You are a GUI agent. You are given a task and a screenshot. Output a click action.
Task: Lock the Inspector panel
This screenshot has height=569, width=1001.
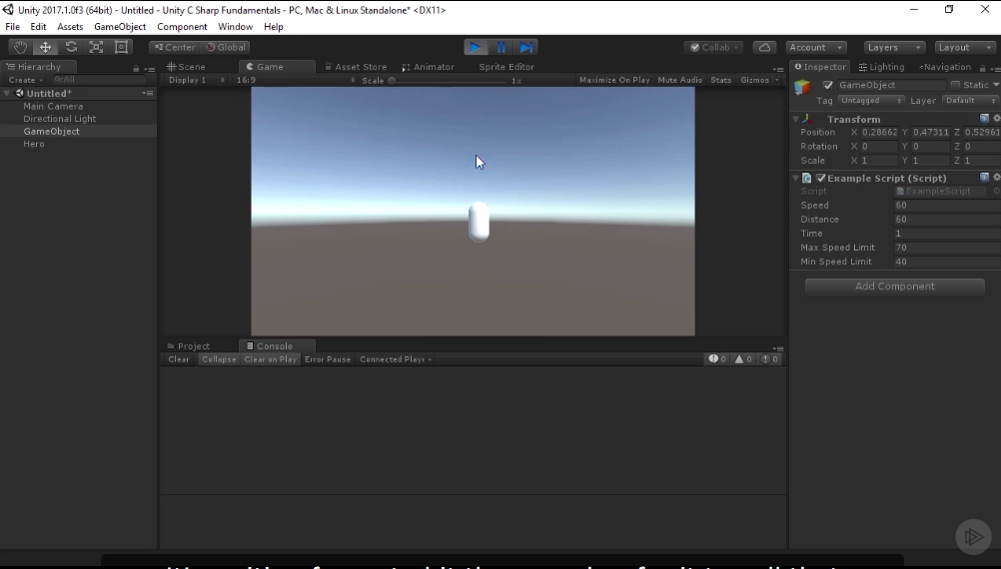982,68
